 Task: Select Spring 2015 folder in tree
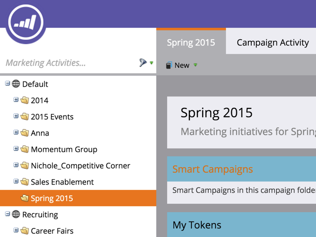point(51,198)
